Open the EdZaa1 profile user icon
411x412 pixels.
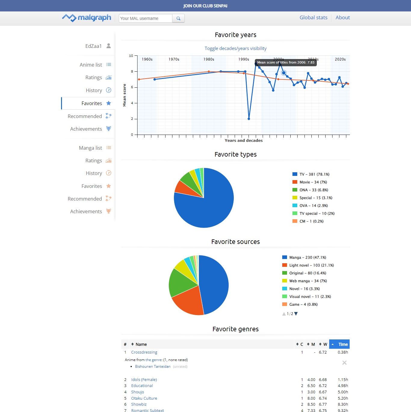click(x=109, y=46)
